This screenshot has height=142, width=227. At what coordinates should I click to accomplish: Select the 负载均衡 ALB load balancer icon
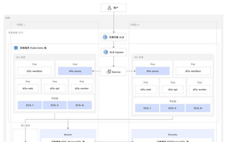pos(105,37)
